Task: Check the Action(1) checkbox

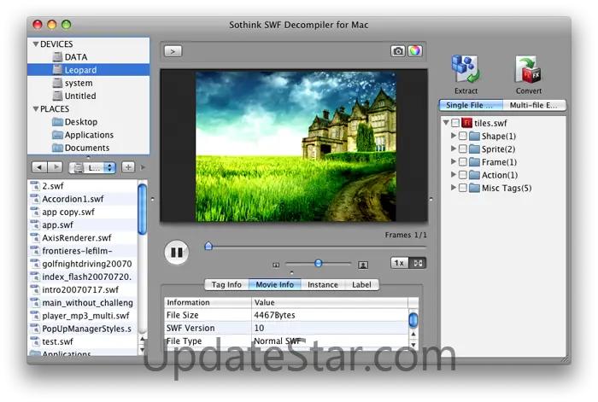Action: click(463, 175)
